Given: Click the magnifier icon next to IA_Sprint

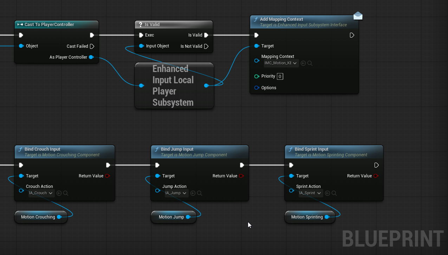Looking at the screenshot, I should (334, 193).
